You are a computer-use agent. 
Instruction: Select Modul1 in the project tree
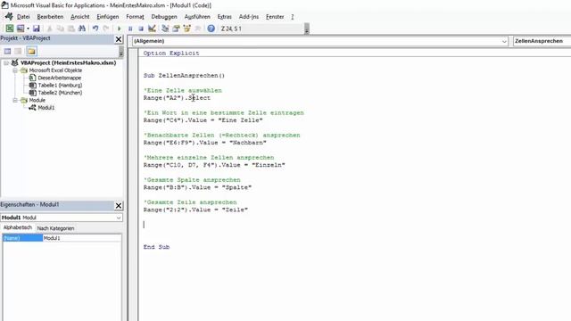[46, 108]
